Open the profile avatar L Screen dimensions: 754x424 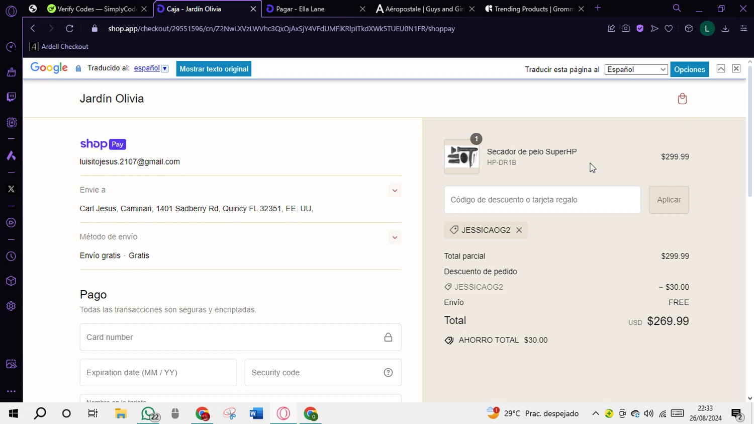707,29
